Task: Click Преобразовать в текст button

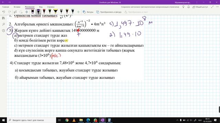Action: [x=136, y=12]
